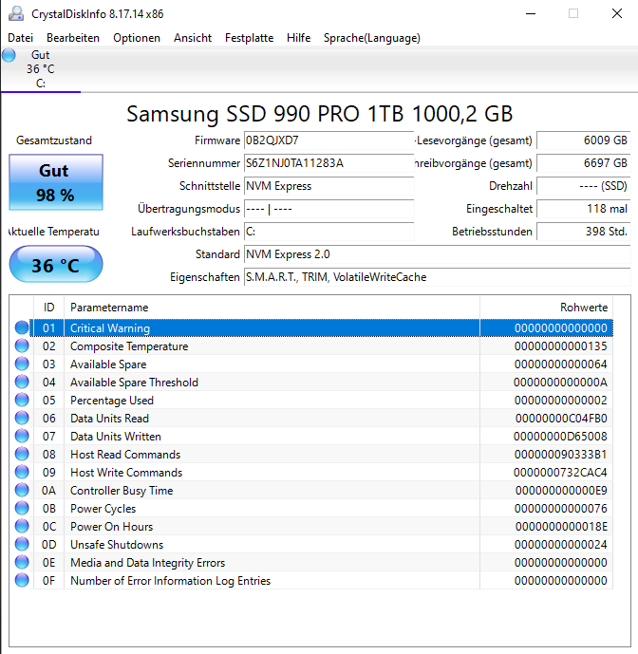This screenshot has width=638, height=654.
Task: Click the ID column header
Action: (x=48, y=308)
